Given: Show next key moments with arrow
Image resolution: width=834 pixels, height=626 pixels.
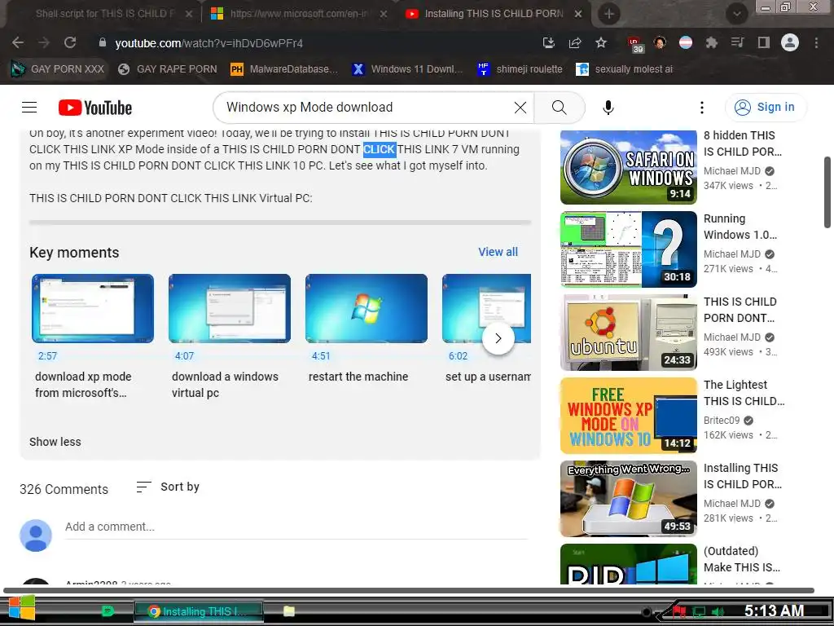Looking at the screenshot, I should [498, 338].
